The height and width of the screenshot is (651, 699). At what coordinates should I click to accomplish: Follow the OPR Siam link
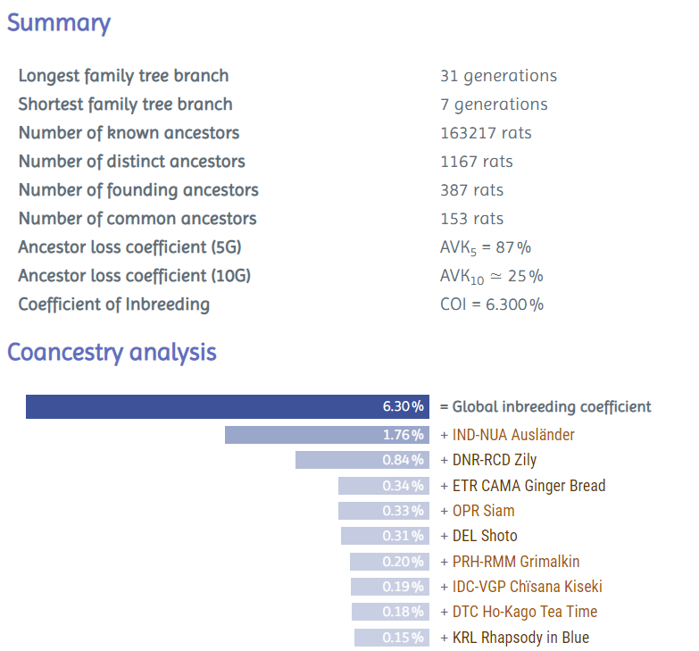click(x=483, y=511)
